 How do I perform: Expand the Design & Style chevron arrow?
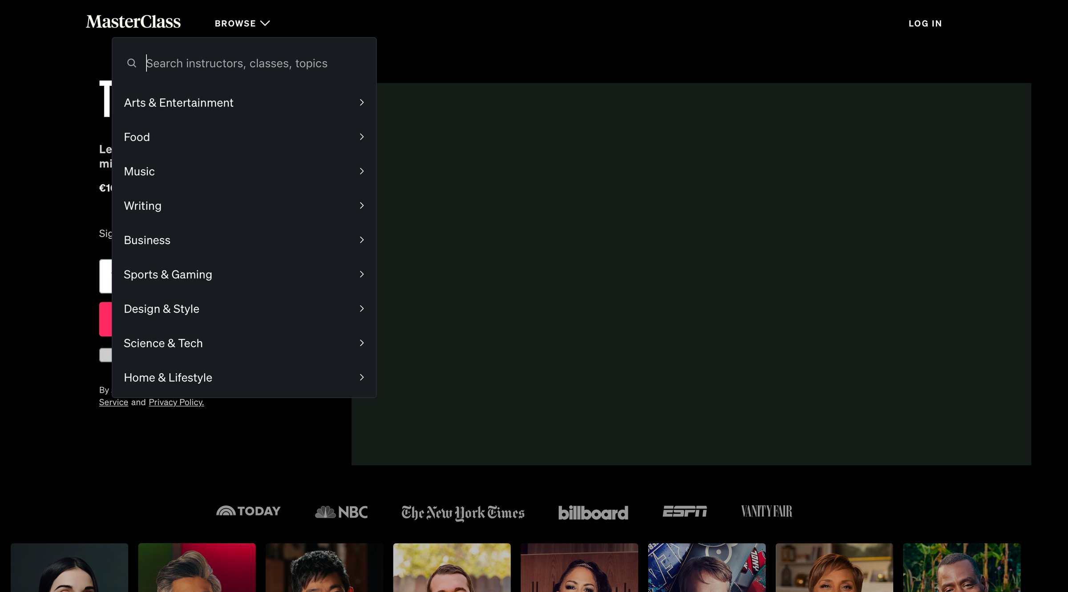point(362,309)
